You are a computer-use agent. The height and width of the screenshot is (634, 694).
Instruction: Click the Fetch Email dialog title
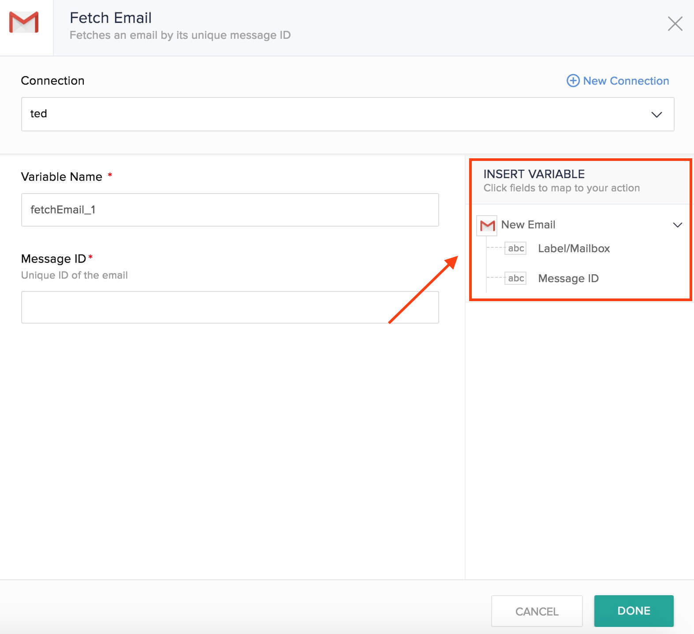111,18
